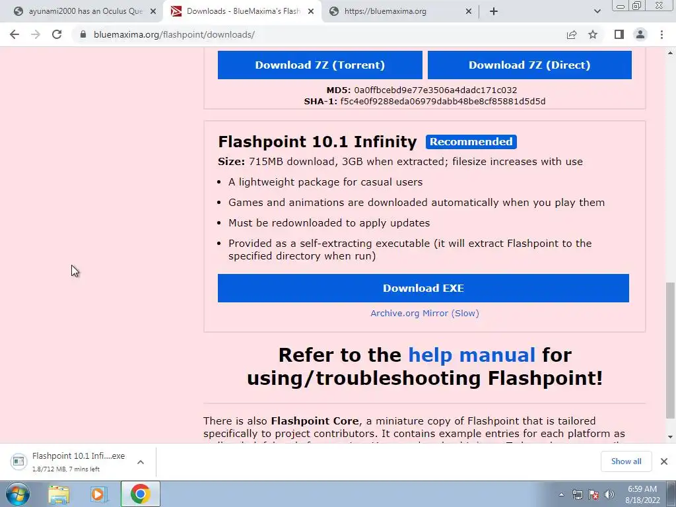Viewport: 676px width, 507px height.
Task: Click the Flashpoint 10.1 Infinity heading
Action: point(318,142)
